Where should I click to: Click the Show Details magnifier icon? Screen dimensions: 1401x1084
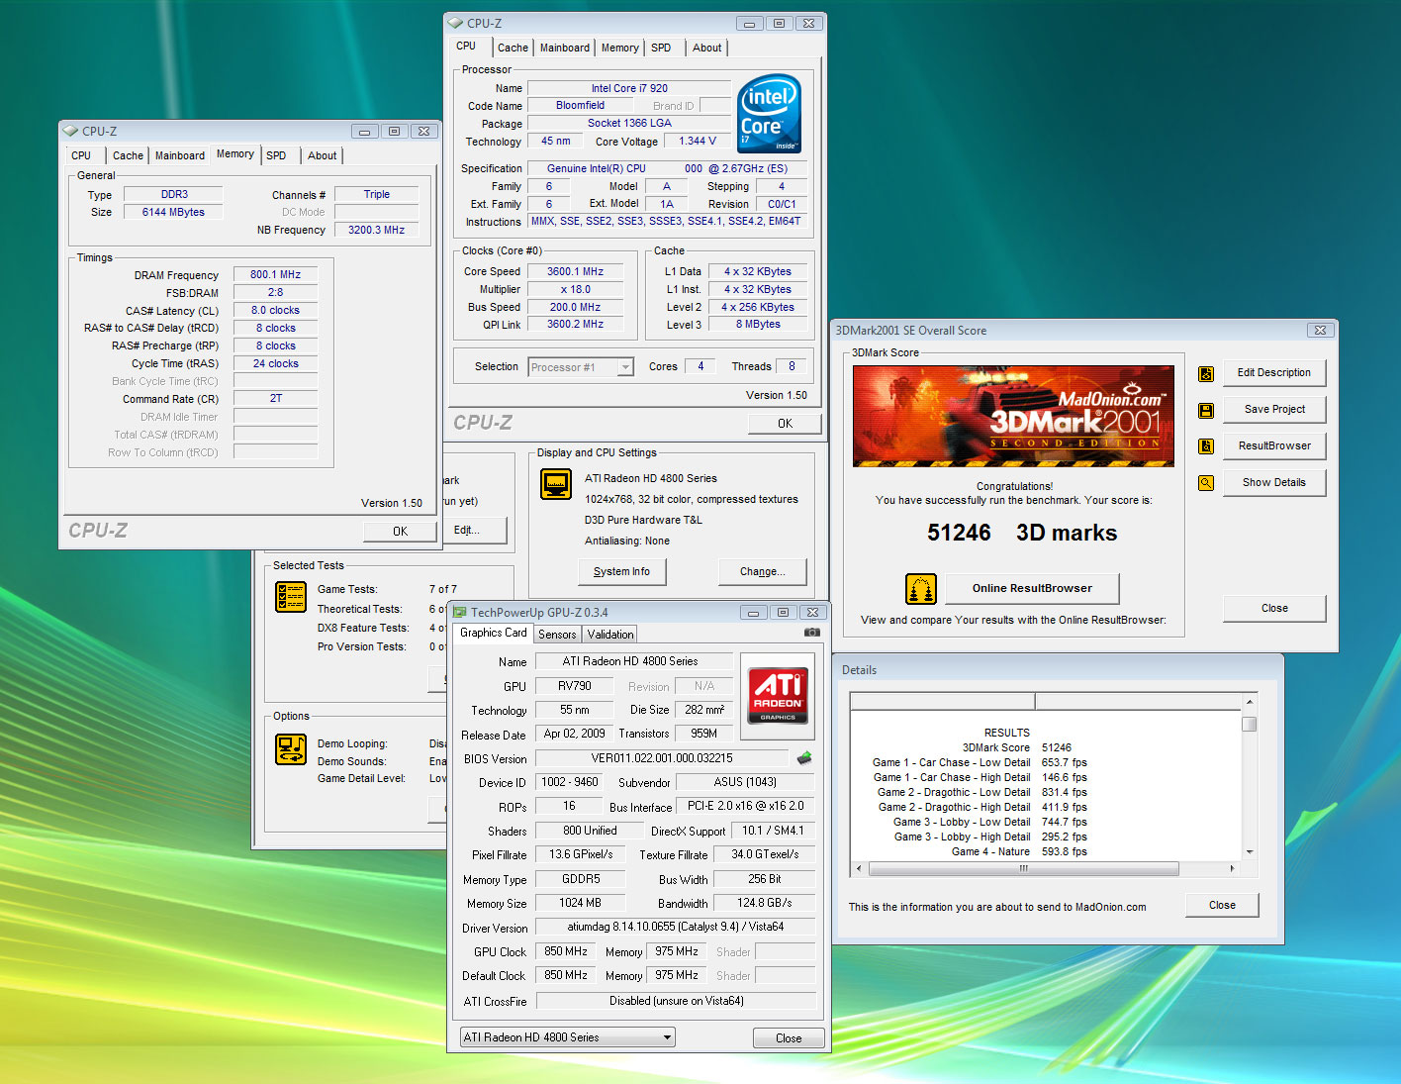tap(1205, 483)
